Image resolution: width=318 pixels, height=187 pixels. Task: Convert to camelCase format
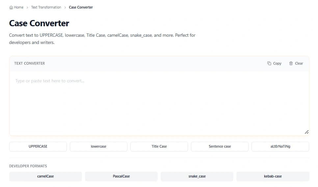(45, 176)
